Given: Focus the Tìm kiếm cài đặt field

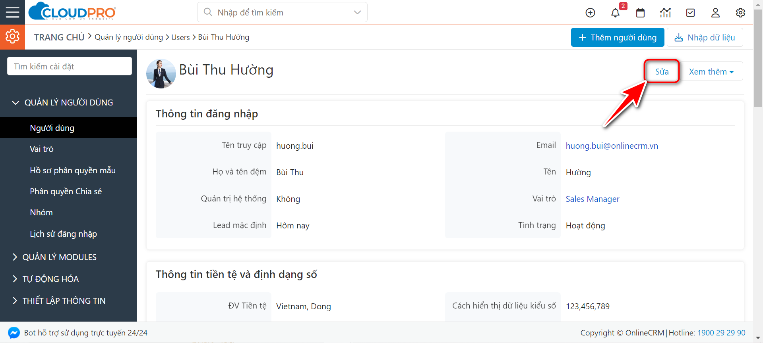Looking at the screenshot, I should [x=70, y=66].
